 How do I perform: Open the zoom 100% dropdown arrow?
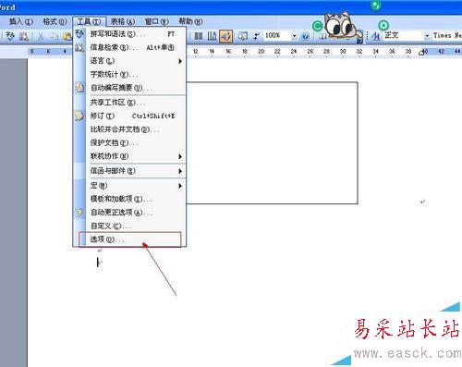pos(294,36)
